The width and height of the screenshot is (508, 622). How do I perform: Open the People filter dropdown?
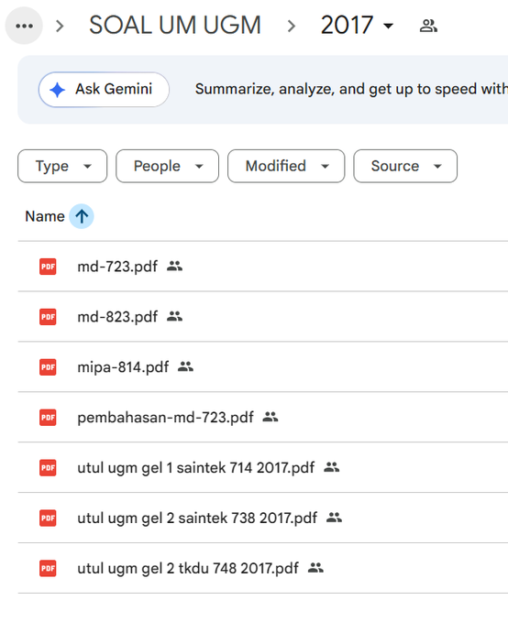click(x=167, y=166)
